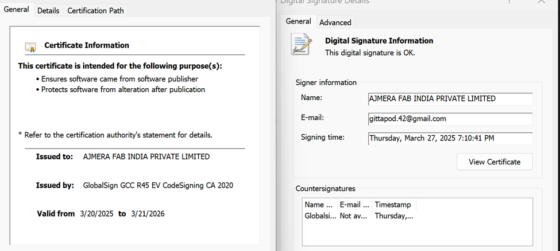Click the certificate icon beside Certificate Information
The height and width of the screenshot is (251, 560).
30,47
